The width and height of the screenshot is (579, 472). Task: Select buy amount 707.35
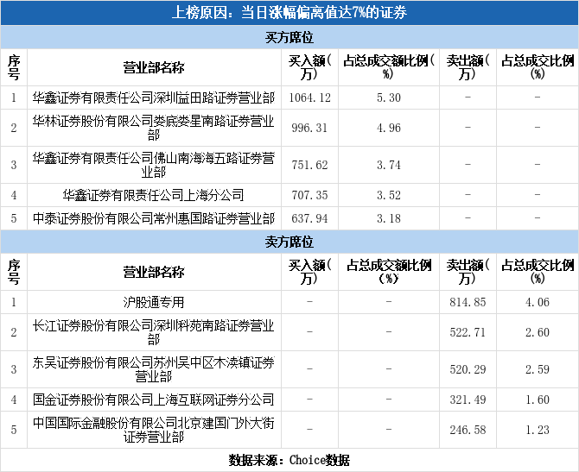tap(309, 195)
